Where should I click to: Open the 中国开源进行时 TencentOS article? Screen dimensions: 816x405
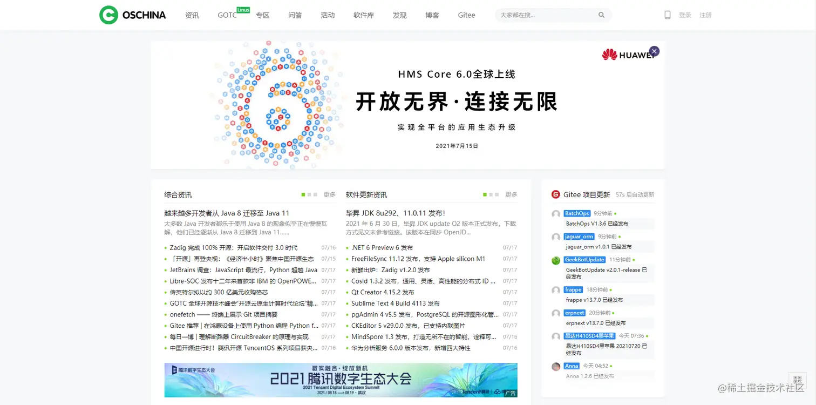point(244,348)
